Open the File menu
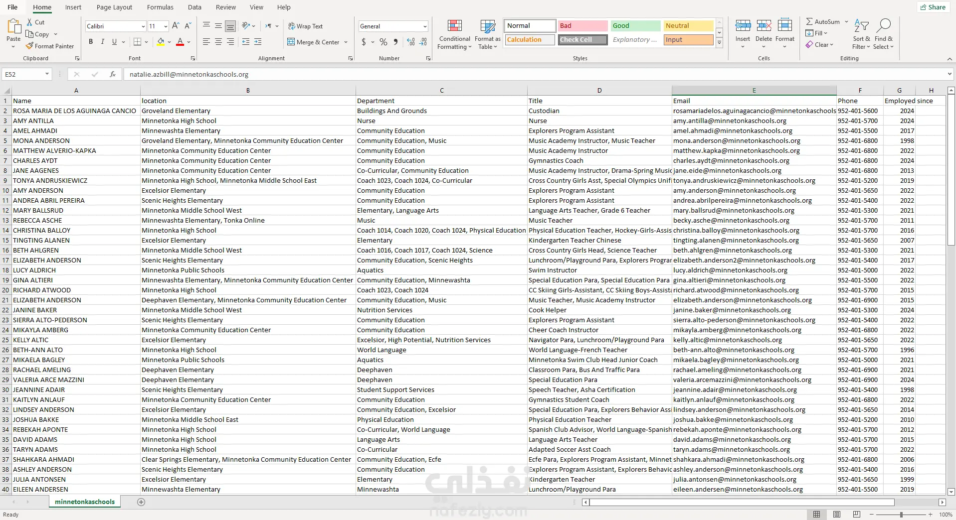 click(x=12, y=7)
